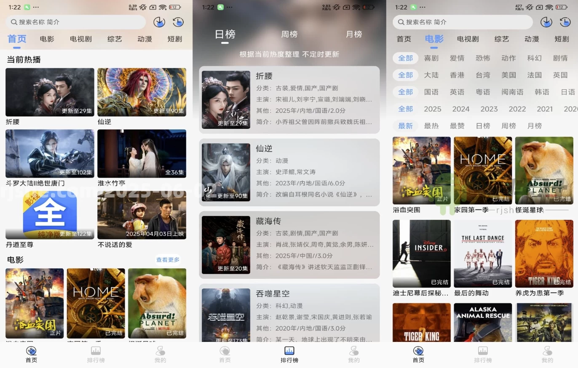The image size is (578, 368).
Task: Click 查看更多 beside the 电影 section
Action: pyautogui.click(x=168, y=260)
